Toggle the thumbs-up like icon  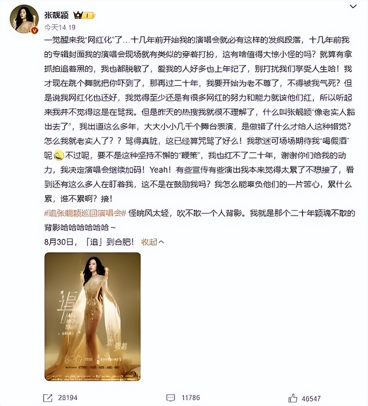point(293,398)
